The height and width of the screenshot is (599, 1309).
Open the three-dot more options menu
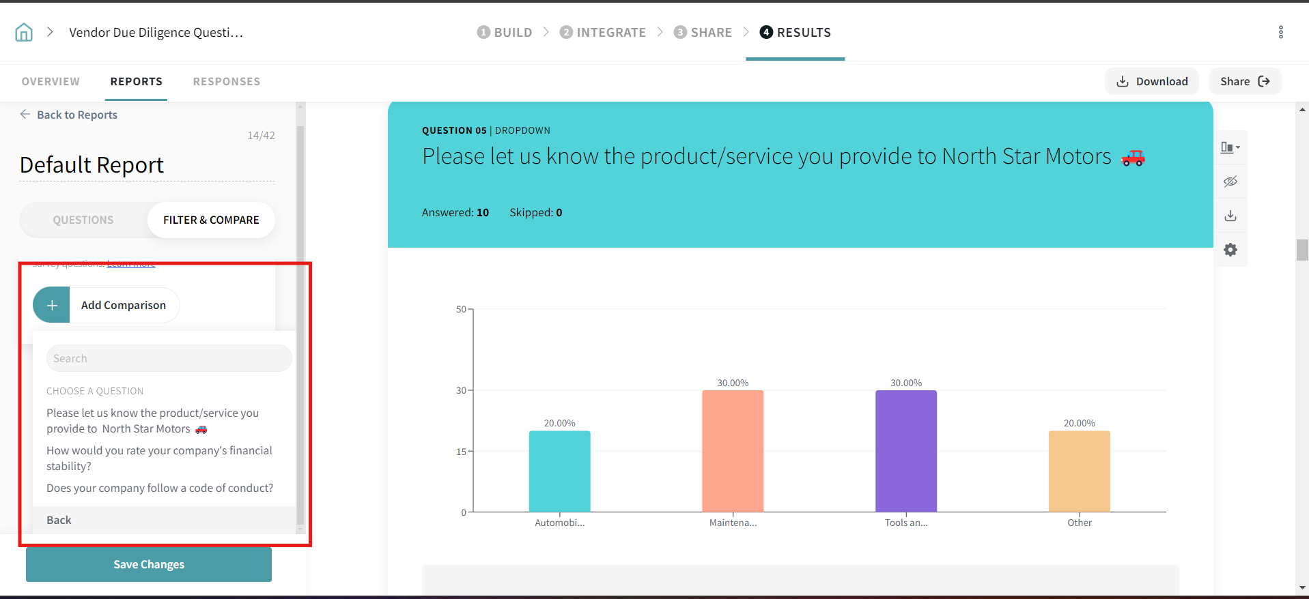(x=1280, y=32)
